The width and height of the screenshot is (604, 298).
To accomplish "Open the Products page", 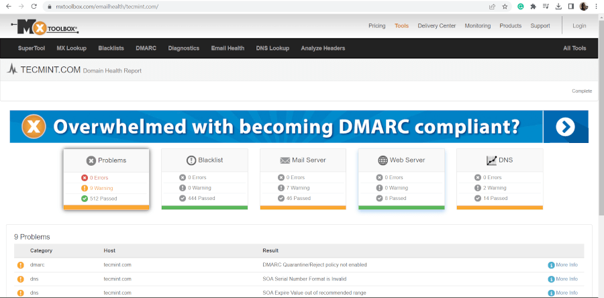I will point(511,26).
